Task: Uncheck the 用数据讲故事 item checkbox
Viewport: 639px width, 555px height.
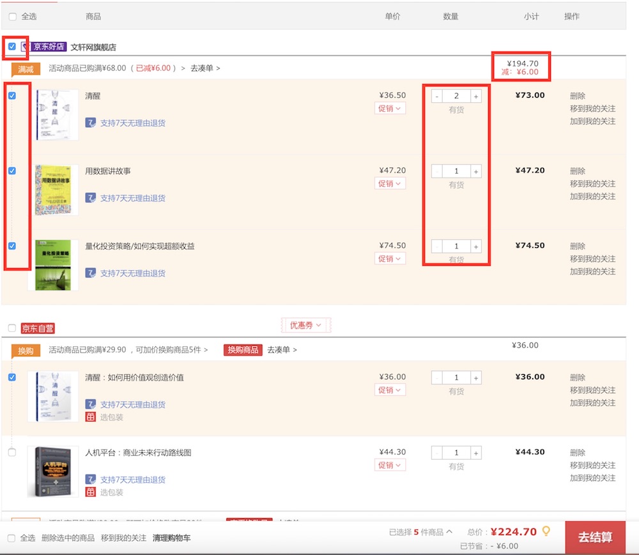Action: (x=10, y=171)
